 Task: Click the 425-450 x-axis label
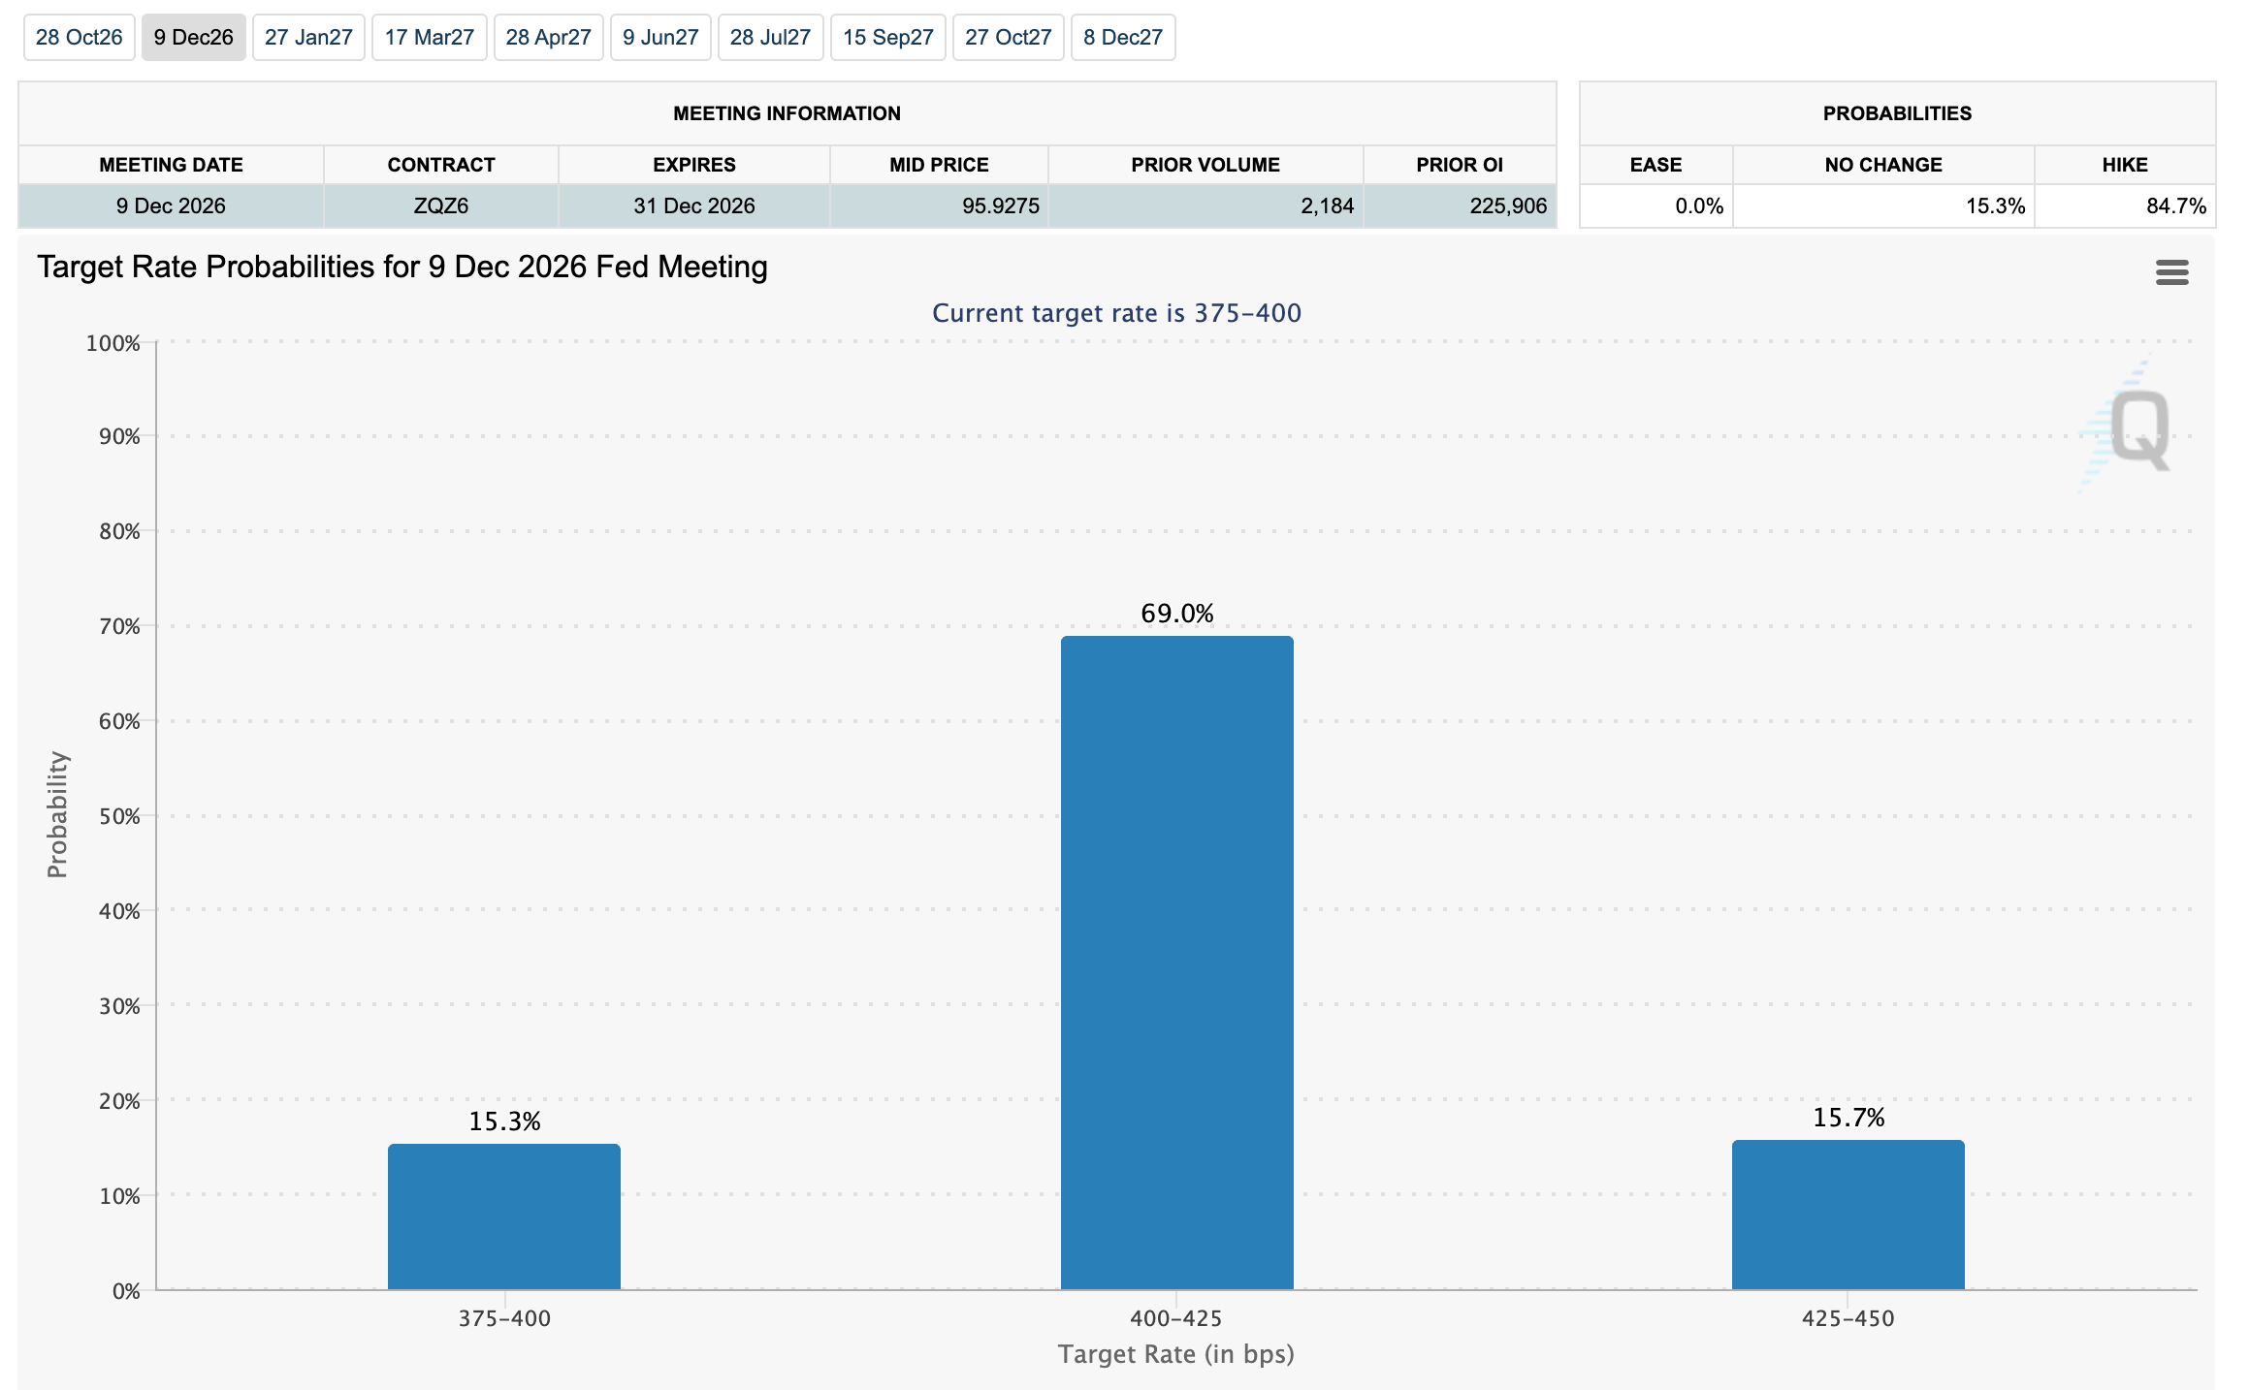coord(1848,1318)
